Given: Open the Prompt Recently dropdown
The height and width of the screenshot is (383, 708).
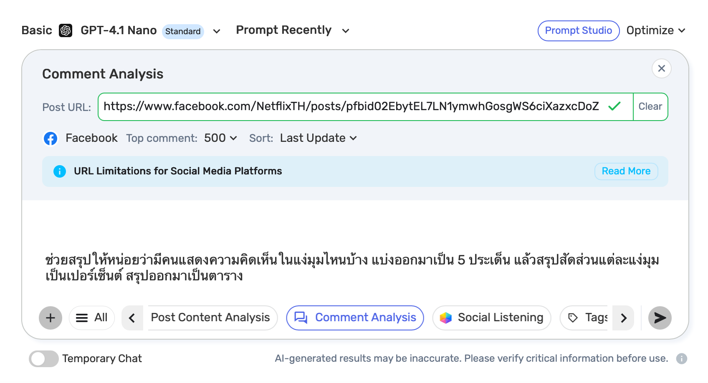Looking at the screenshot, I should tap(345, 31).
